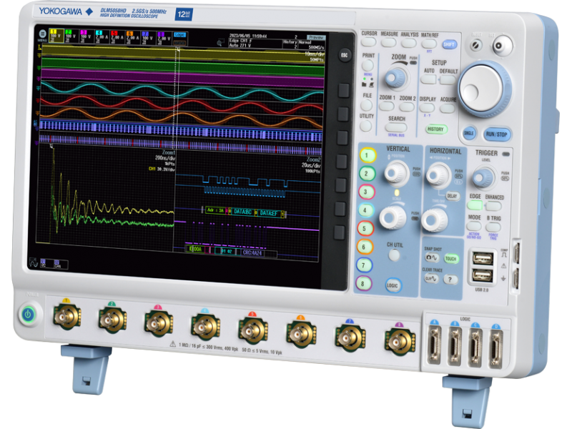572x429 pixels.
Task: Toggle acquisition with the RUN/STOP key
Action: pos(496,134)
